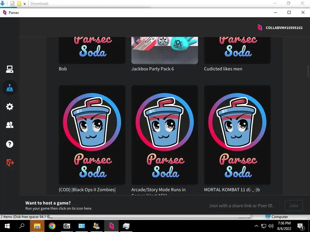Select the Bob game card thumbnail
Viewport: 310px width, 232px height.
coord(92,50)
